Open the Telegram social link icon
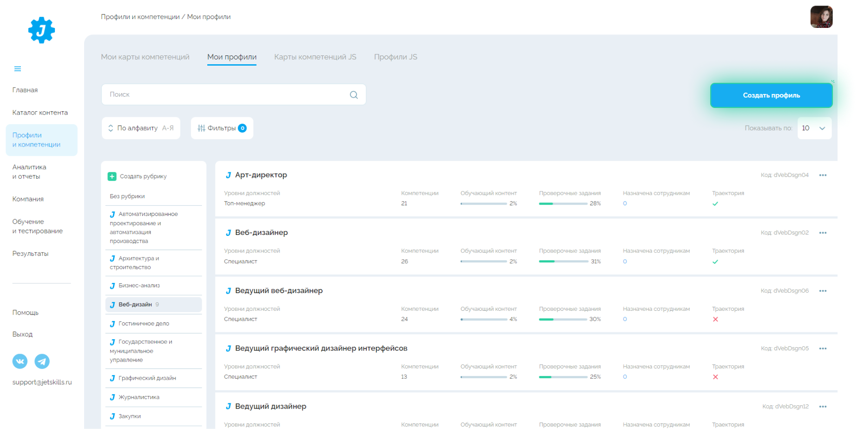 [42, 361]
